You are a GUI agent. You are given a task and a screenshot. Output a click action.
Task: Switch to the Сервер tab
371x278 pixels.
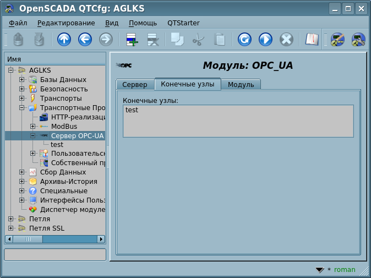click(x=134, y=85)
